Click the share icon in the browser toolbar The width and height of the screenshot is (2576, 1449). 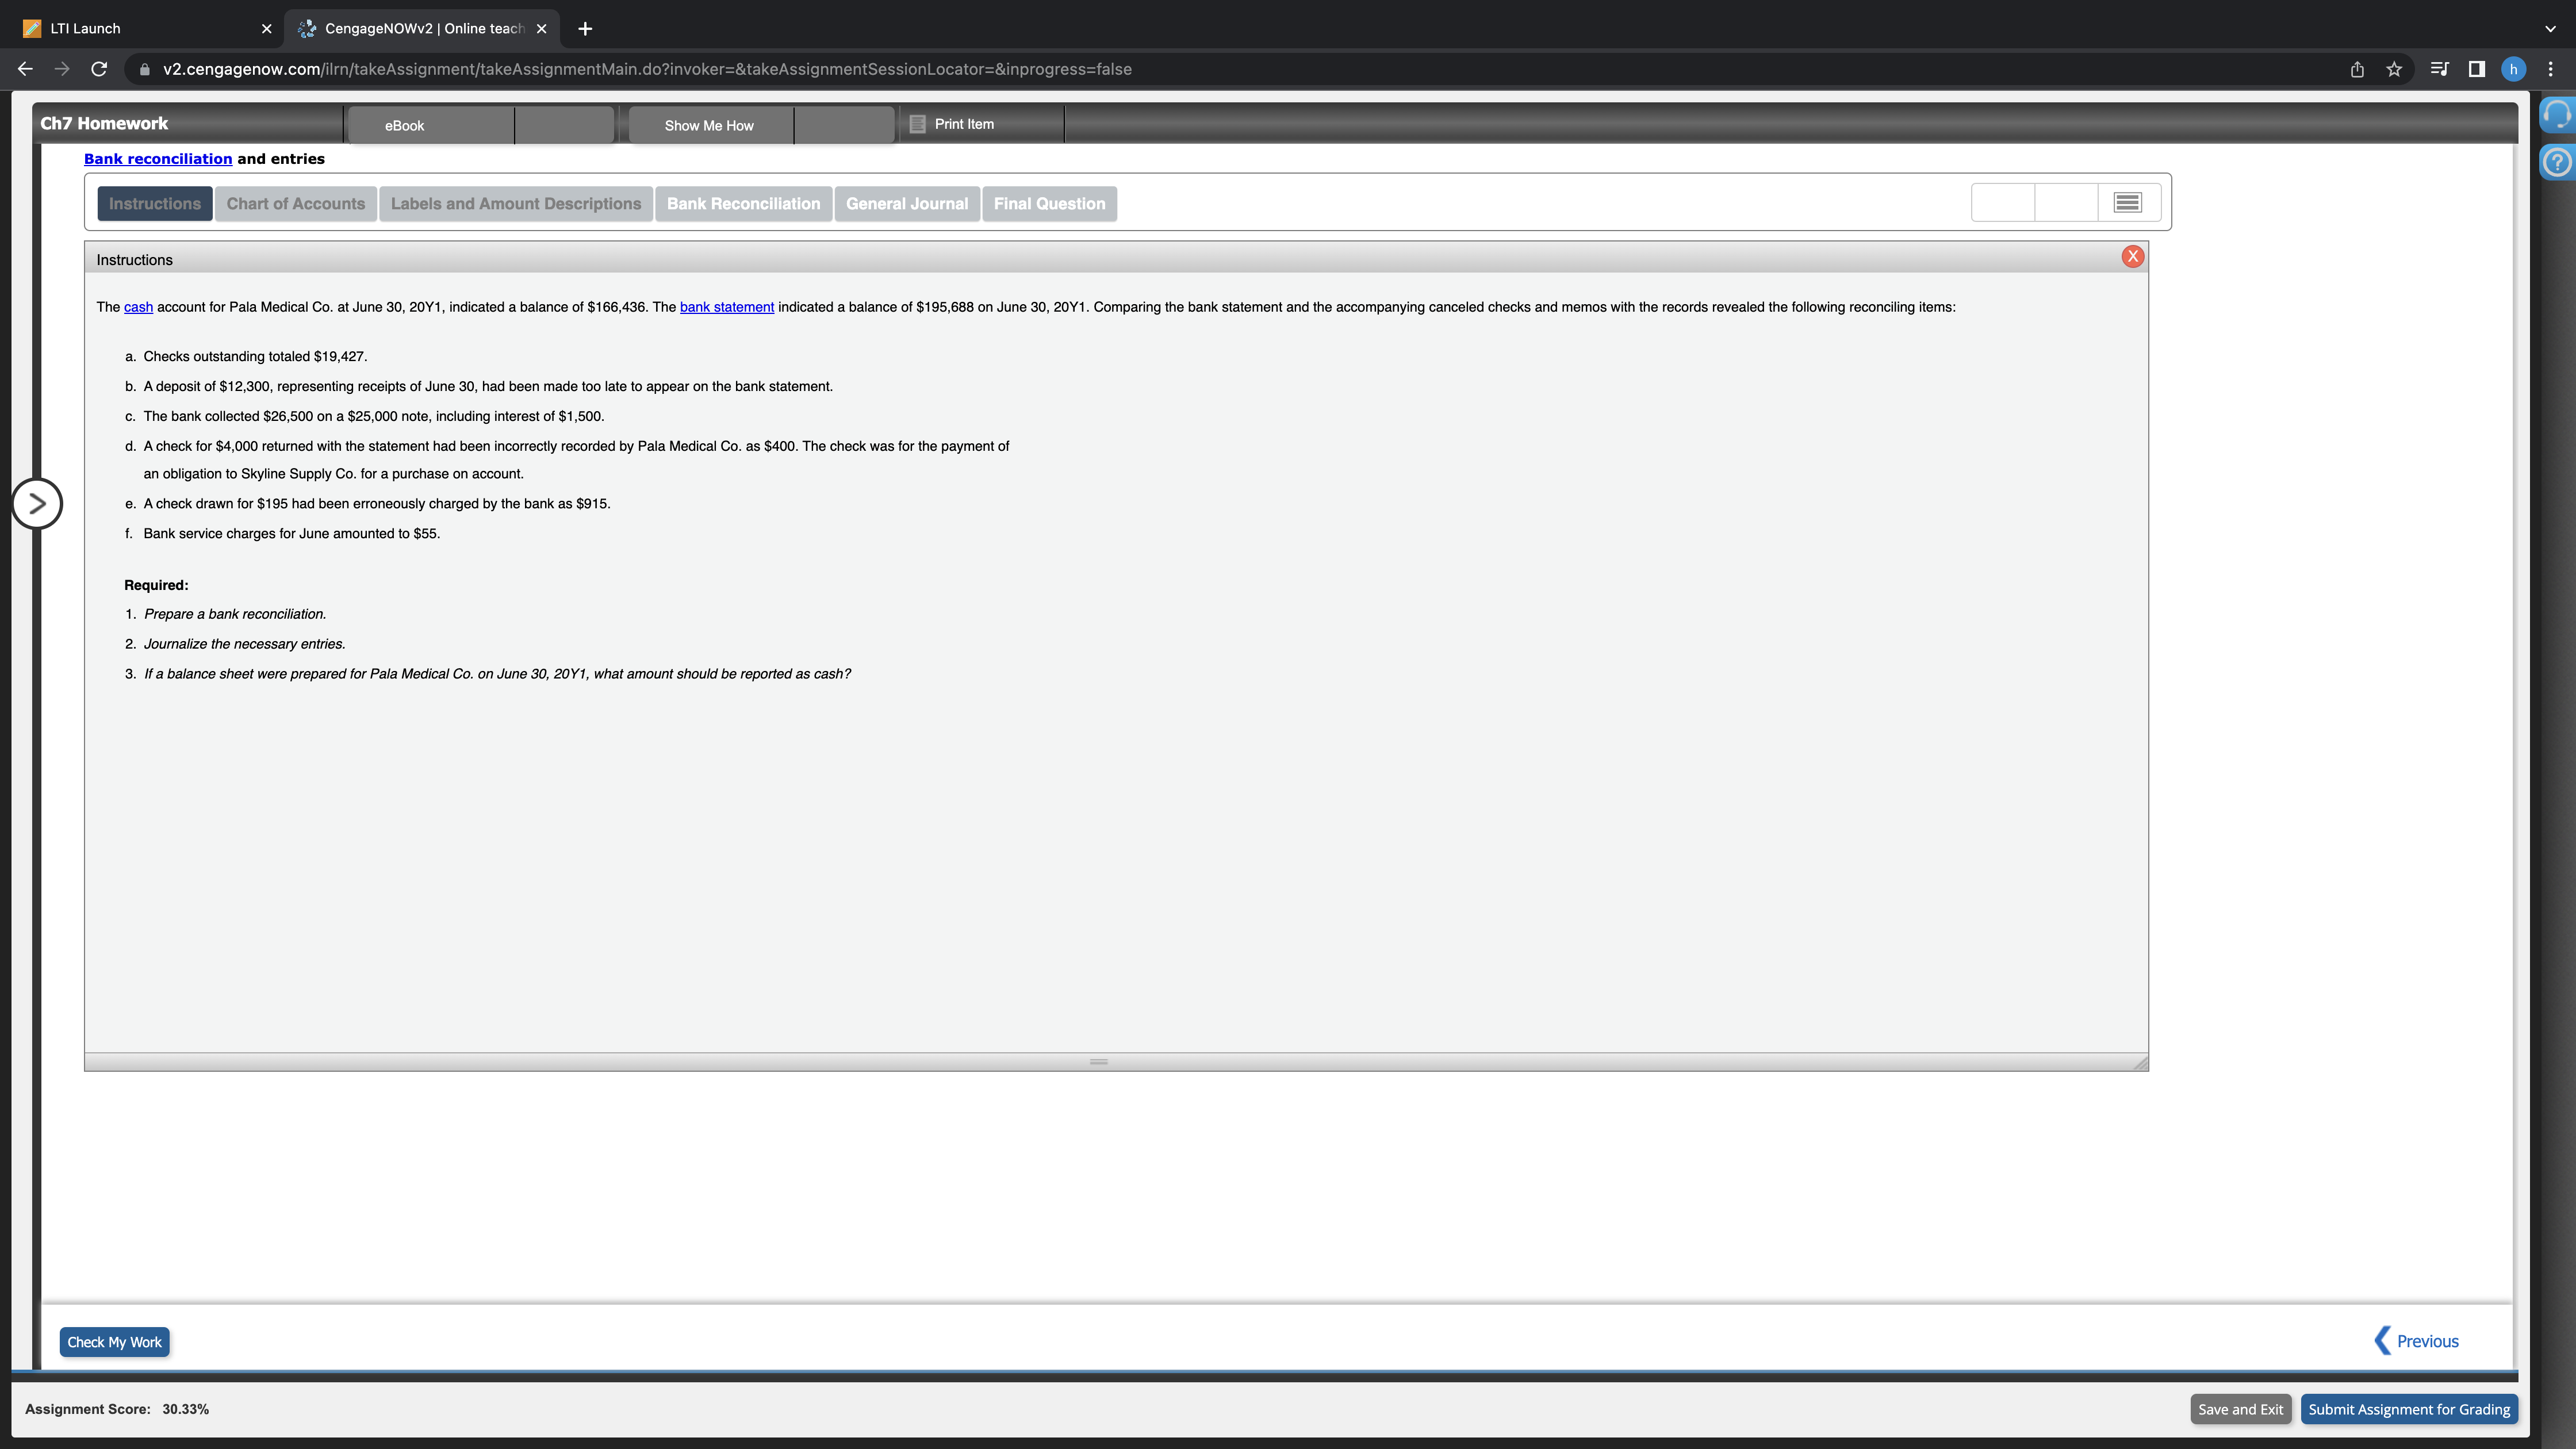[x=2357, y=69]
